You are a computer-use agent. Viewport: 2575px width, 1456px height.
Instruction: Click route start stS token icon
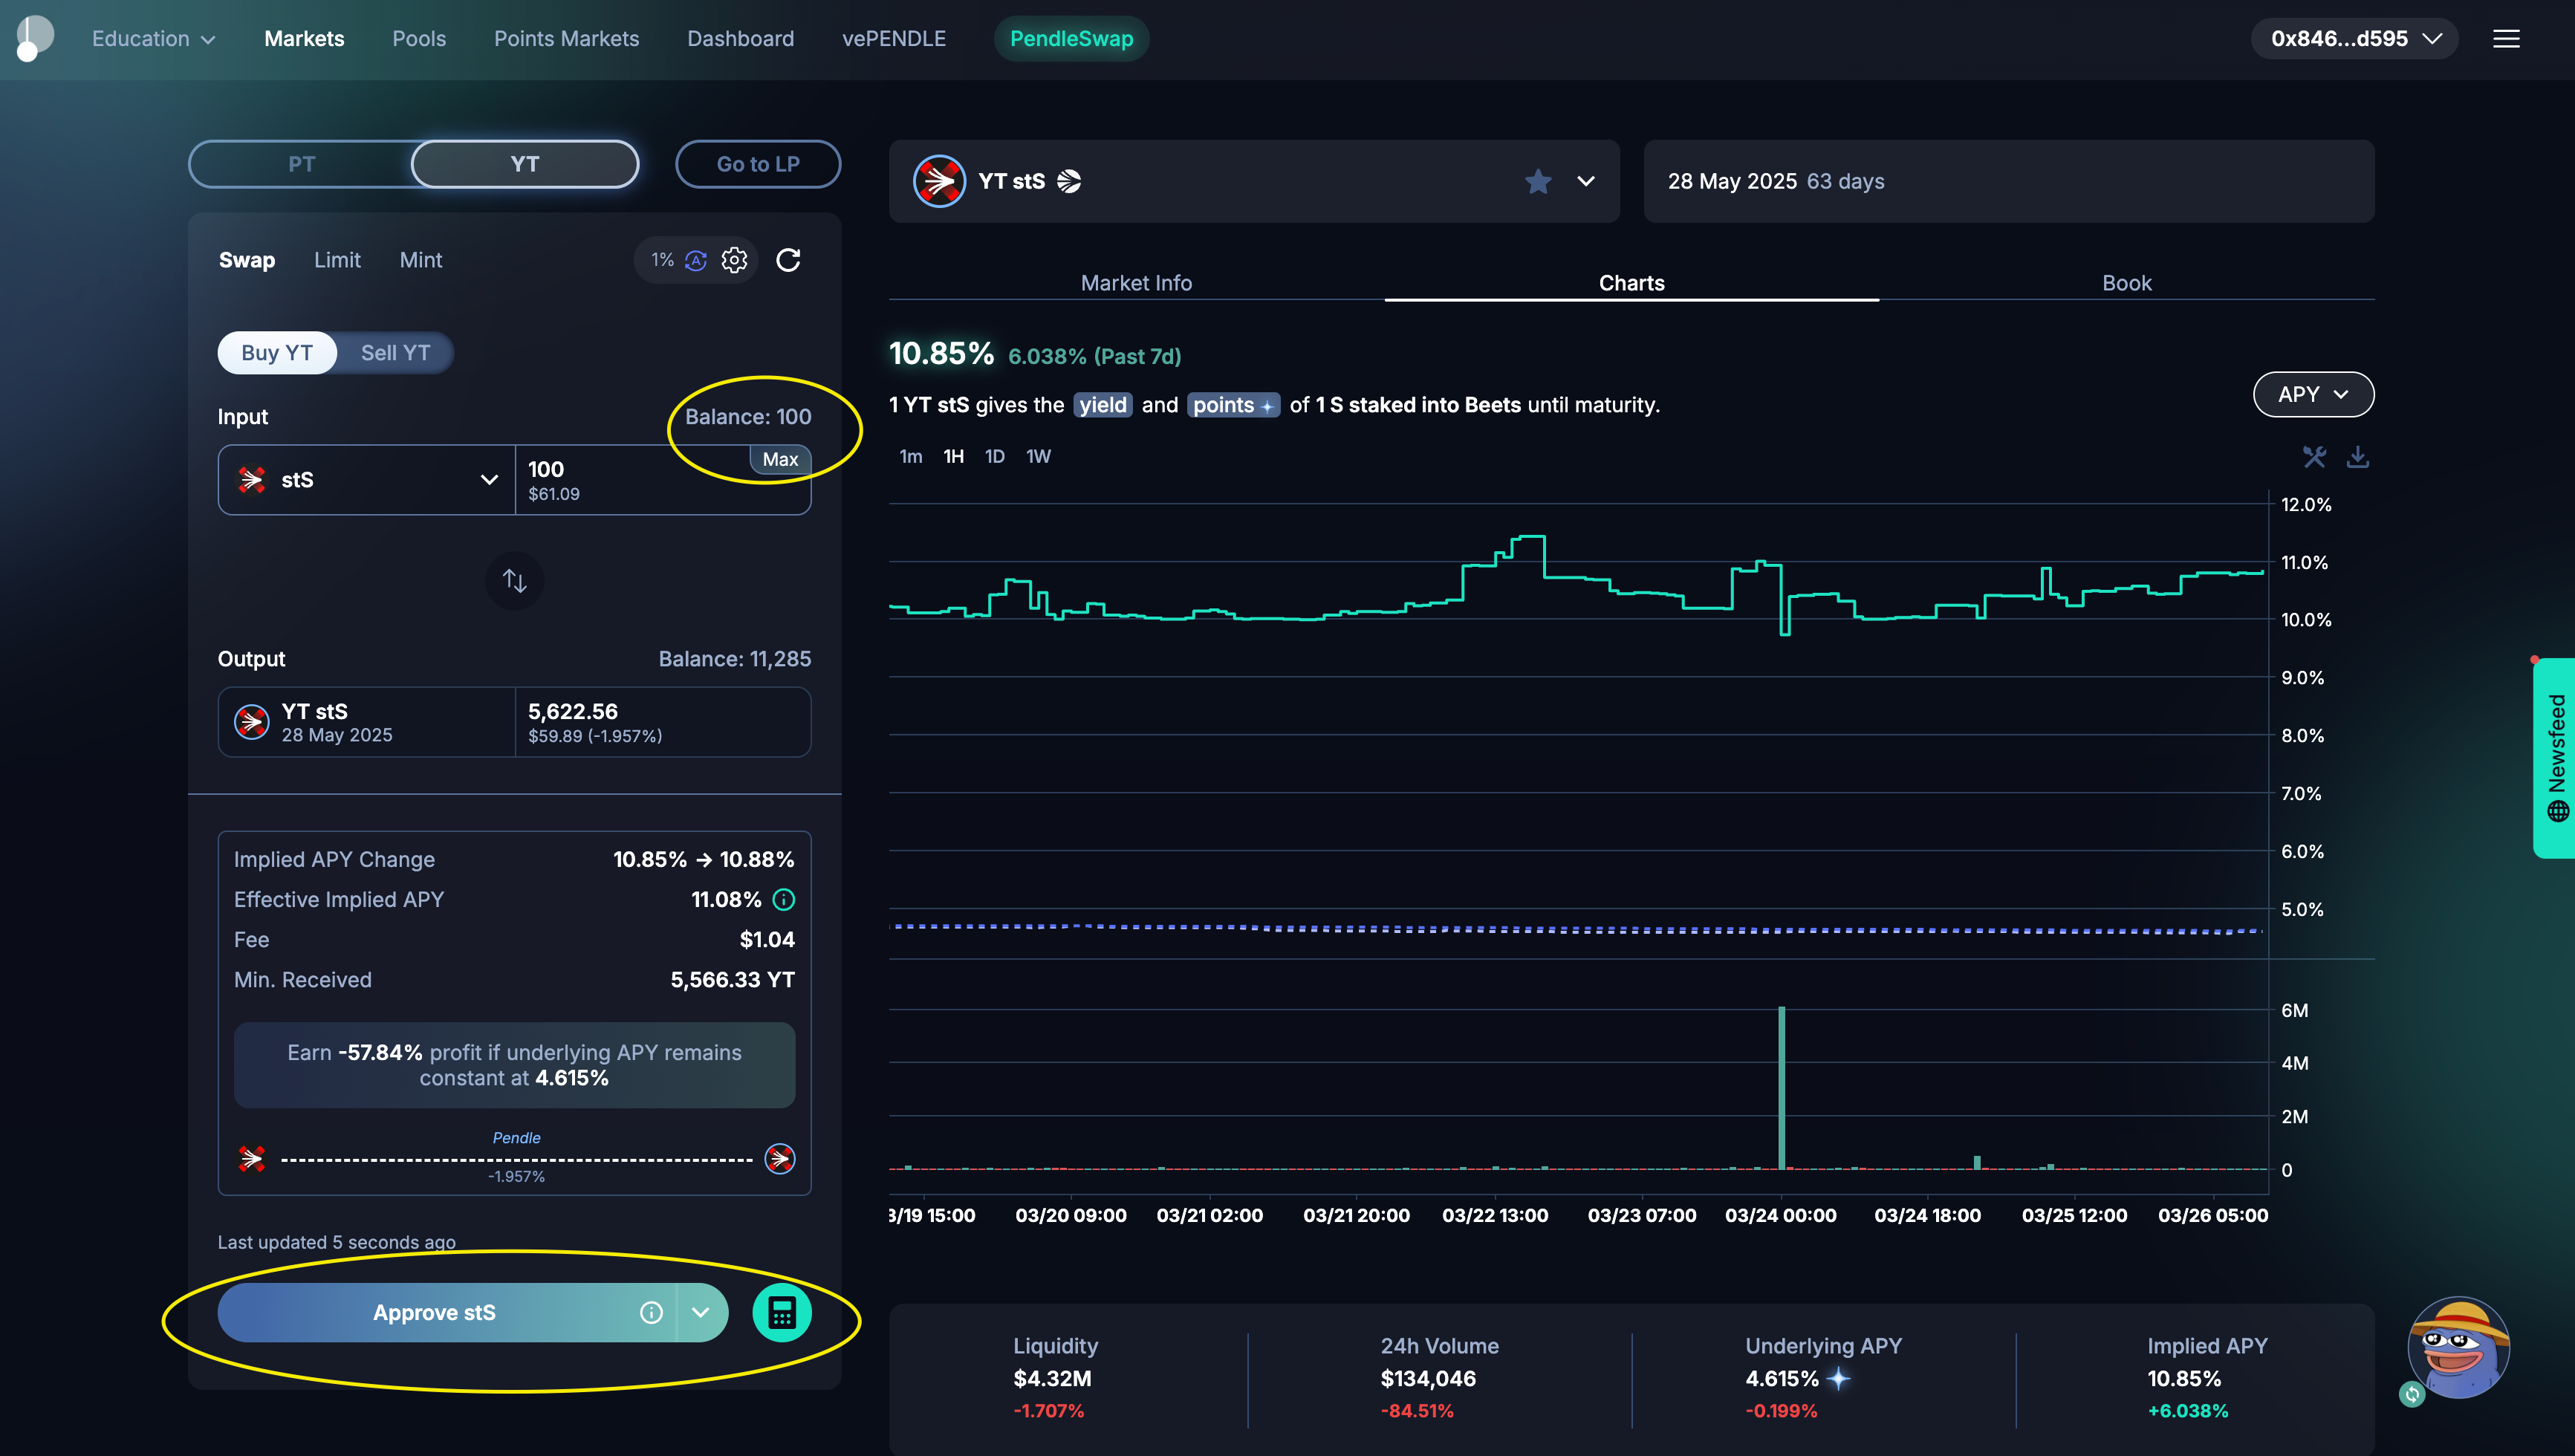[252, 1159]
